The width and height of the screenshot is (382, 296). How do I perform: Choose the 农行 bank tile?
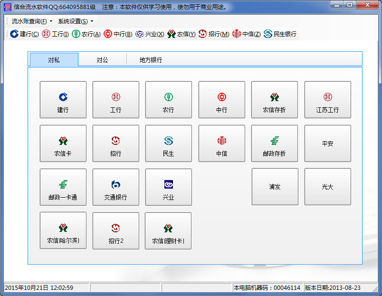[169, 100]
